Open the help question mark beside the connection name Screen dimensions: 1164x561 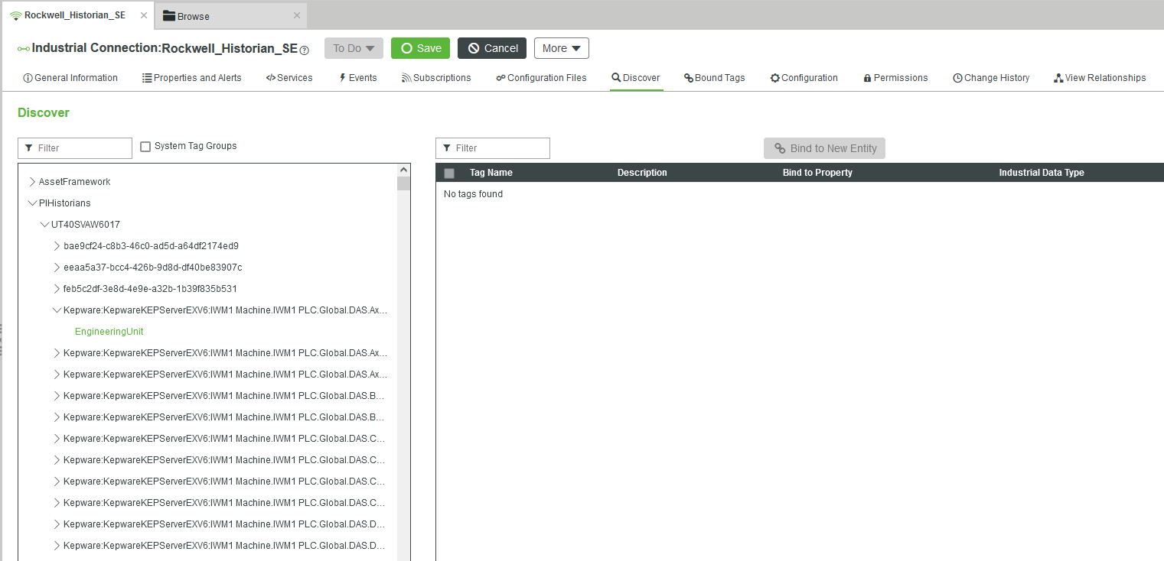point(303,50)
